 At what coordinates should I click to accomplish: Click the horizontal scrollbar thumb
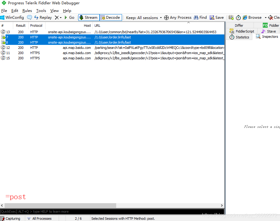(x=60, y=205)
